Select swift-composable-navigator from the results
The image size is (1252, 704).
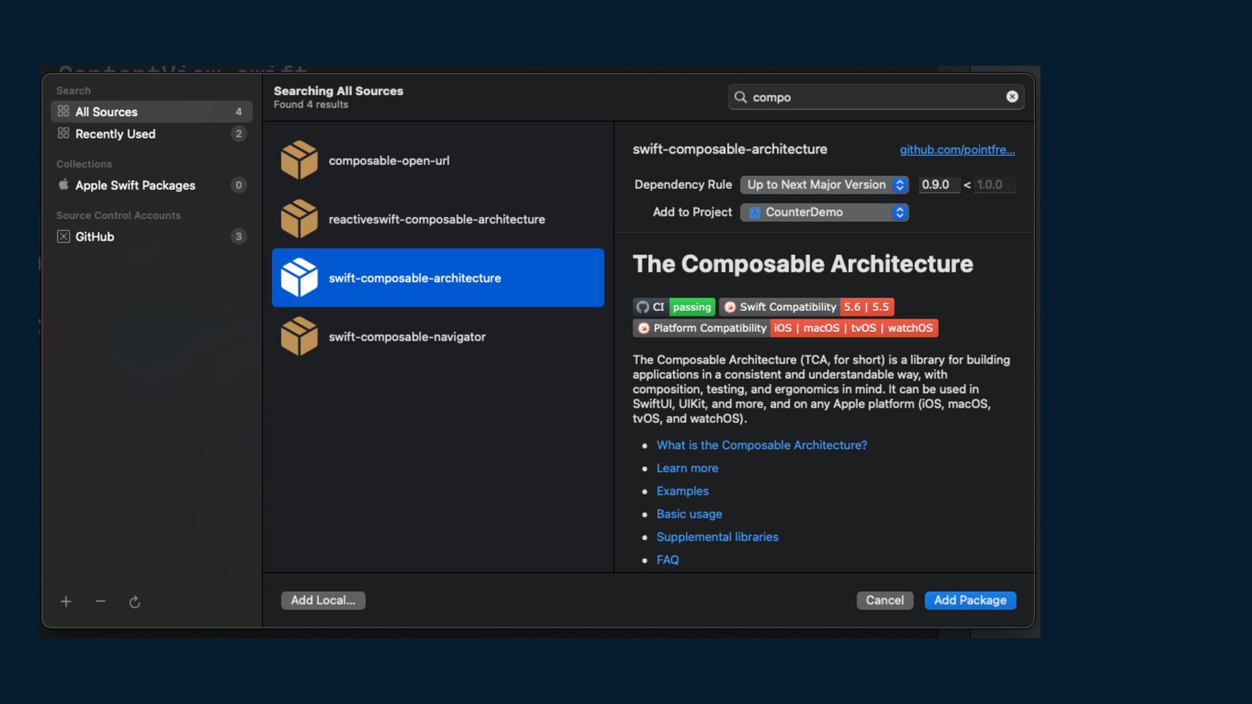pyautogui.click(x=438, y=336)
